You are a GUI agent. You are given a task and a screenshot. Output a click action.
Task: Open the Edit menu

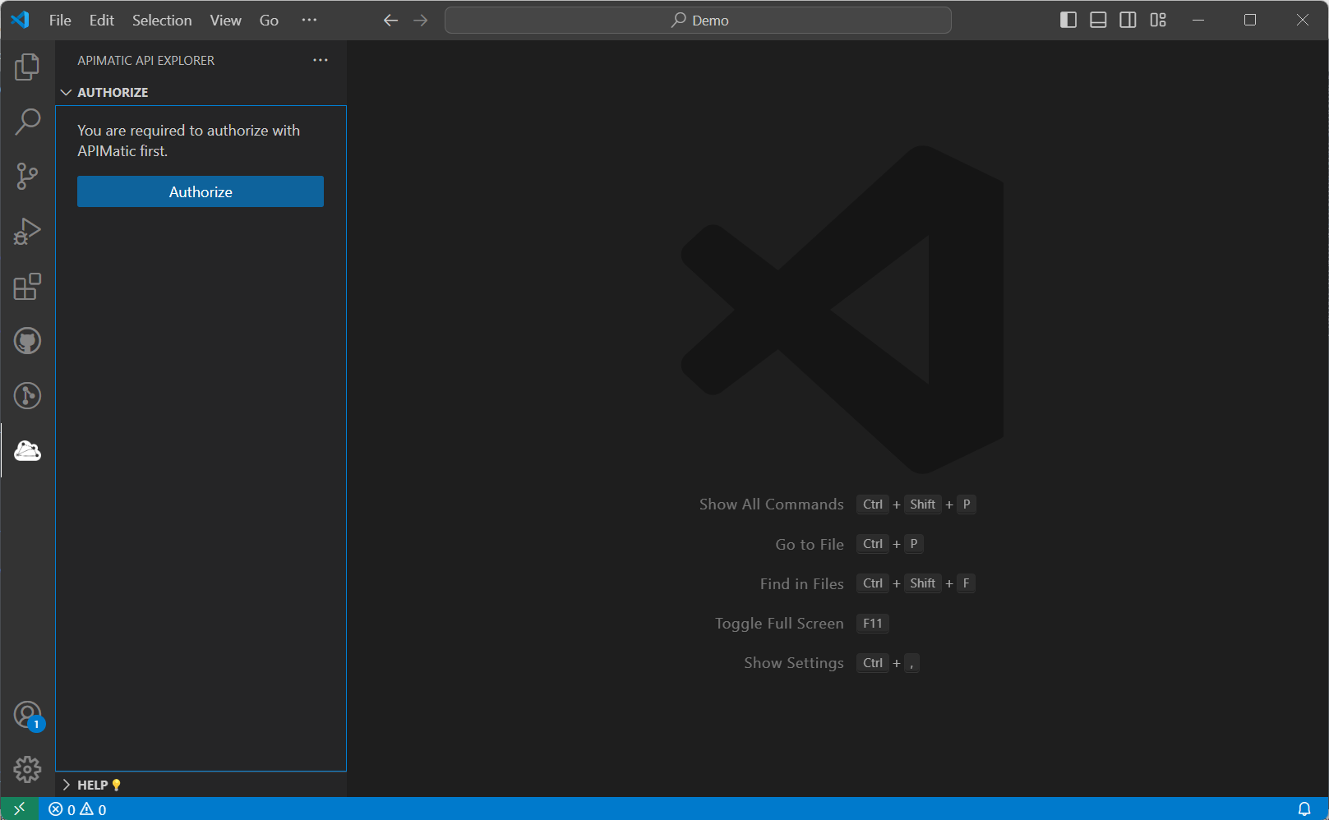[102, 21]
